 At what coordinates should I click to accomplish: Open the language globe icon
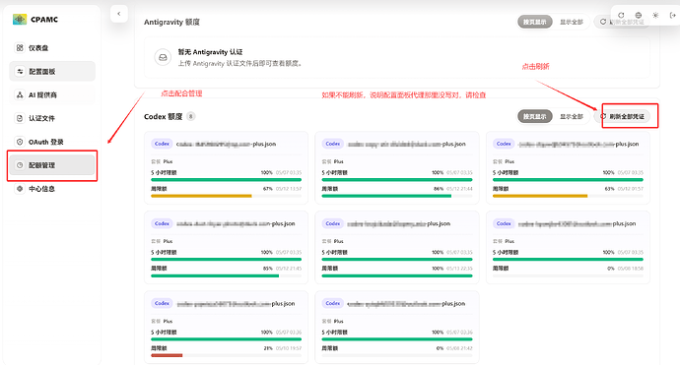pos(639,15)
